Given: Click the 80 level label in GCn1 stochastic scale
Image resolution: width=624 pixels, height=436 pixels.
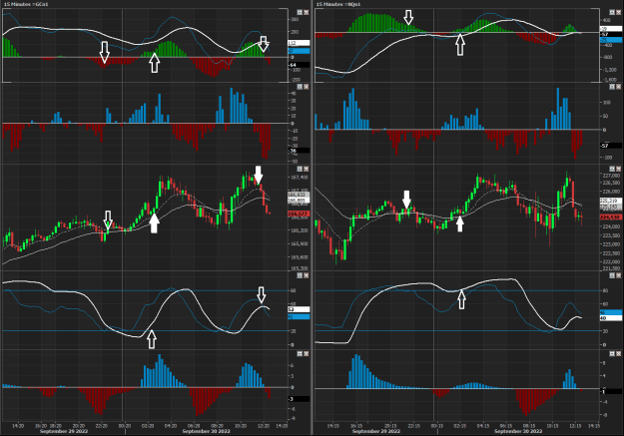Looking at the screenshot, I should point(293,290).
